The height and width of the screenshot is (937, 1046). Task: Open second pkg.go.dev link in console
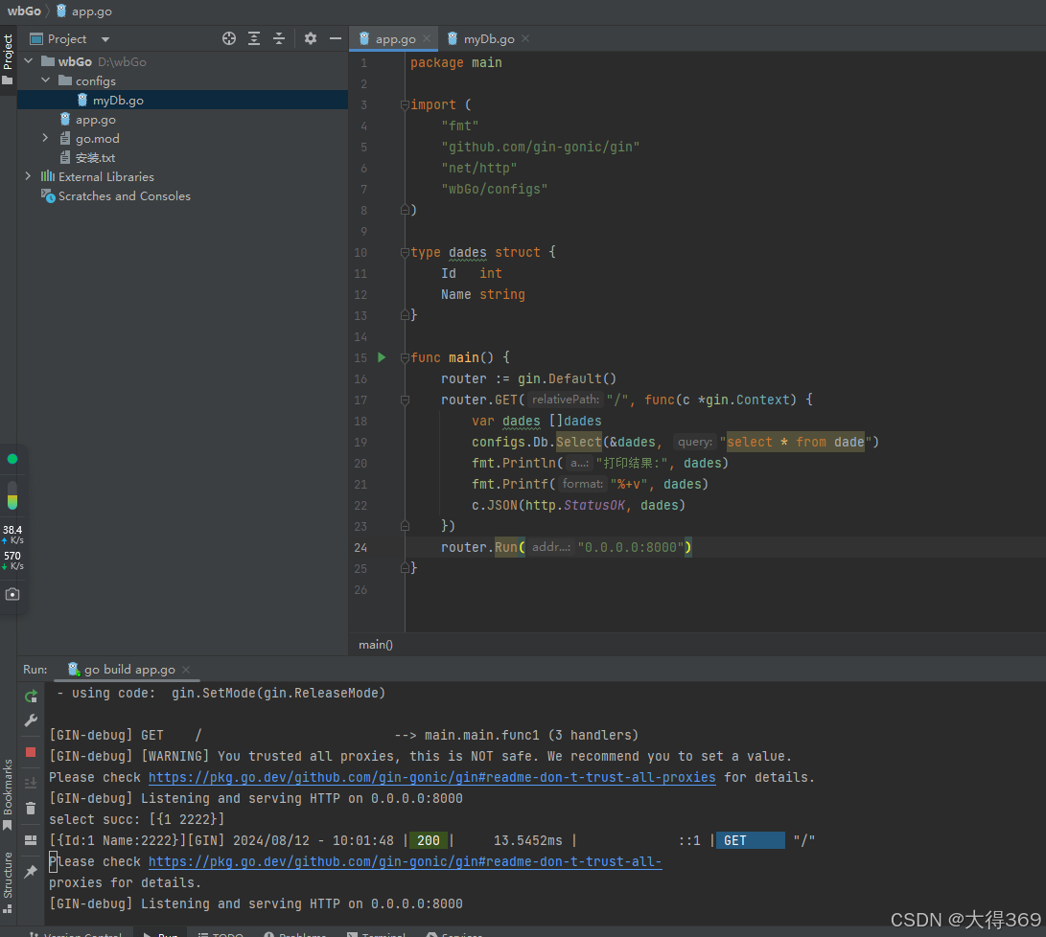(405, 861)
